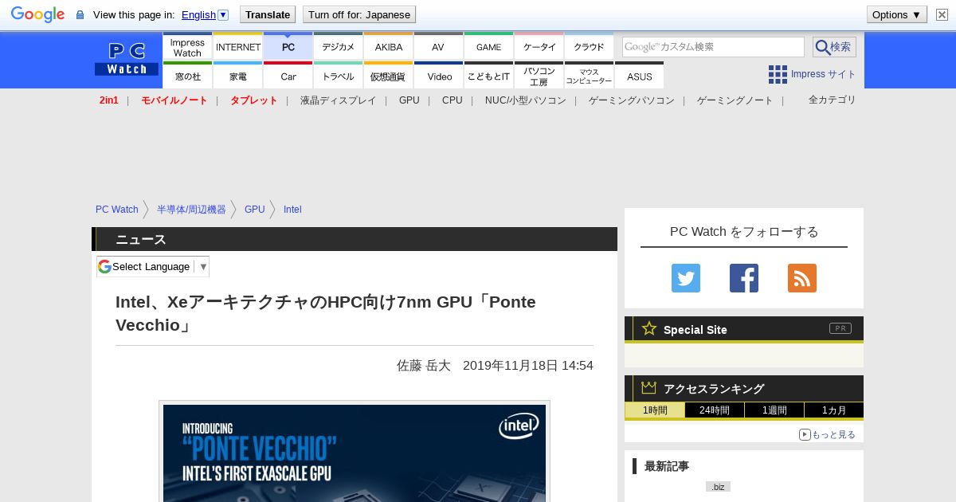Open the PC Watch Facebook page
Viewport: 956px width, 502px height.
pos(744,278)
